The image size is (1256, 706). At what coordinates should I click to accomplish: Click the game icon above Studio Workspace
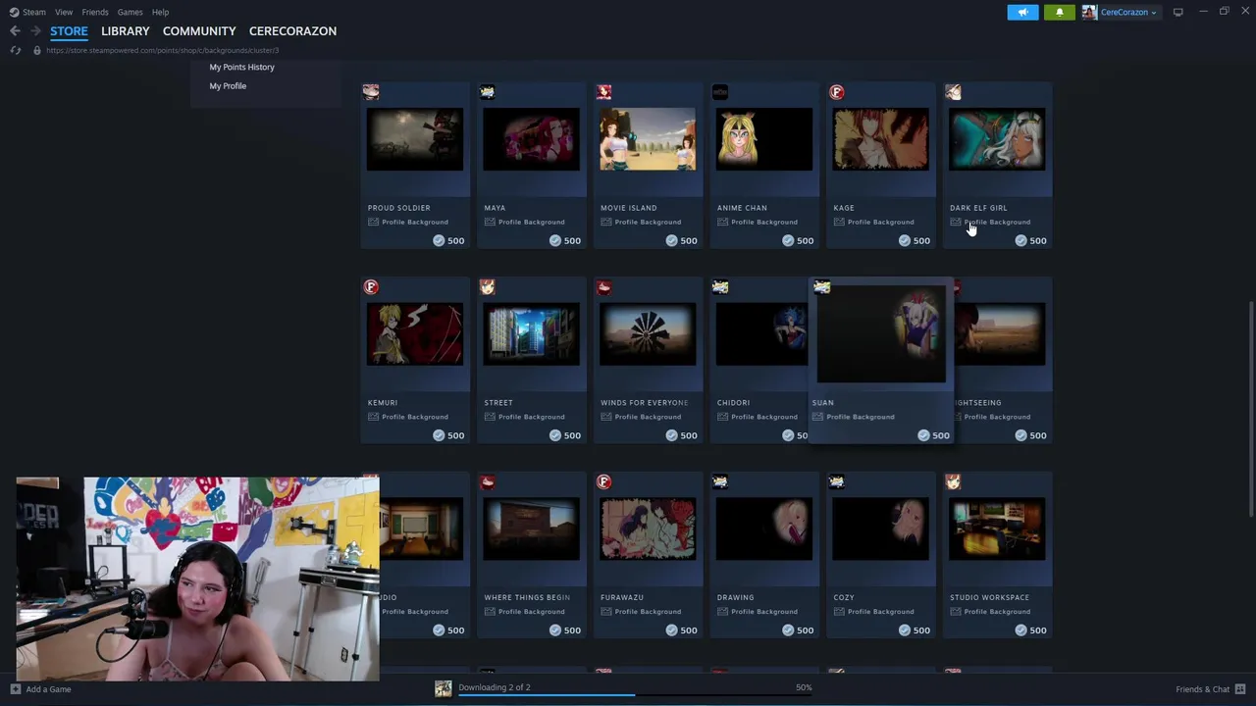pyautogui.click(x=953, y=482)
